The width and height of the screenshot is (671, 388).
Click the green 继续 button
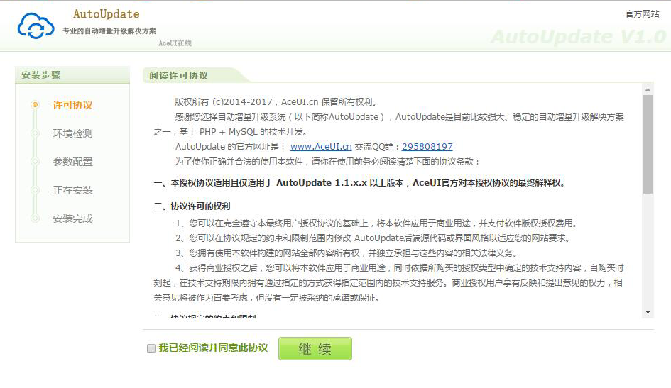[x=315, y=349]
